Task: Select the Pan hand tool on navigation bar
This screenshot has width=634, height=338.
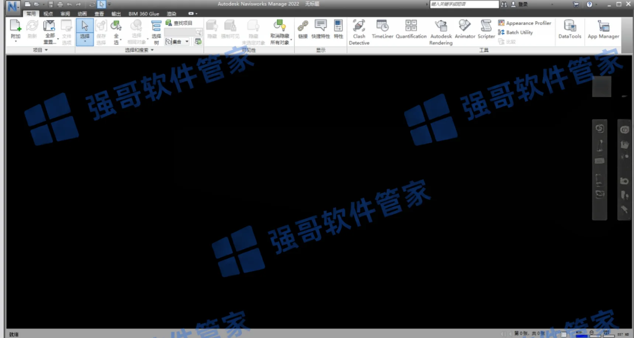Action: pos(624,144)
